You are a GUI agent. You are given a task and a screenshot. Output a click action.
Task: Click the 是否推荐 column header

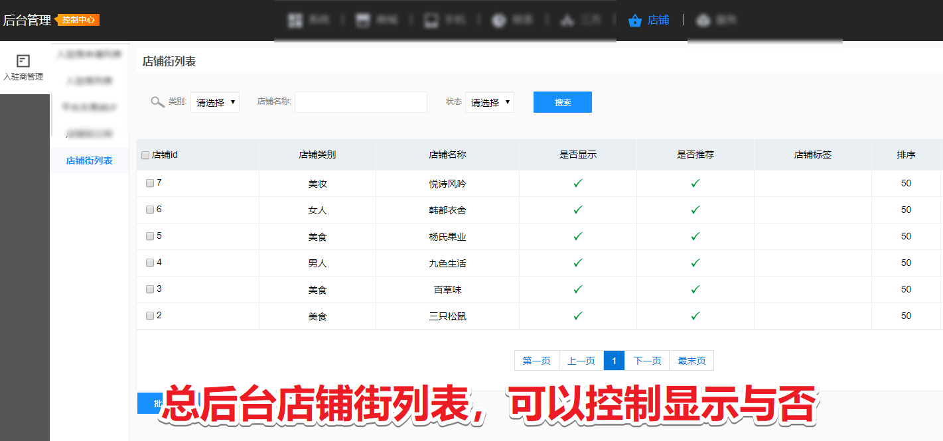click(x=695, y=155)
